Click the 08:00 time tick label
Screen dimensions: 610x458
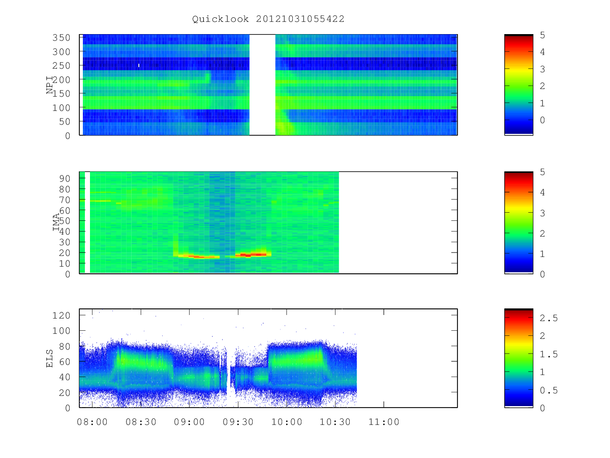pos(91,422)
